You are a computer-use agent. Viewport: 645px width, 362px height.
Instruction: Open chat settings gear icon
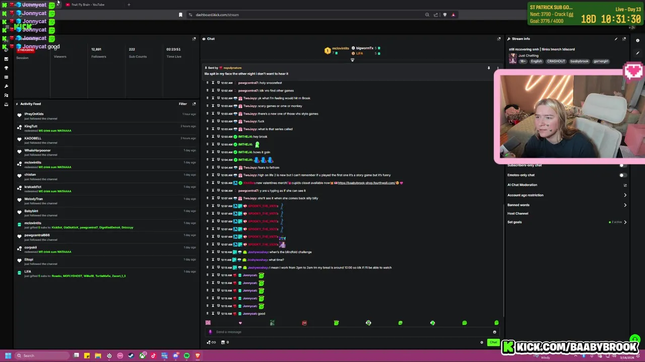coord(482,342)
